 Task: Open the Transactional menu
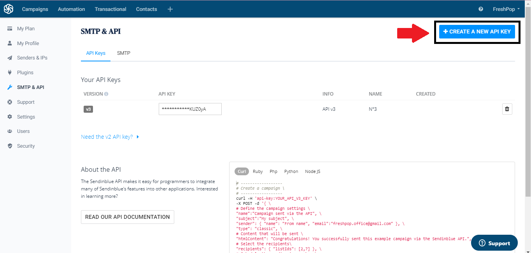pos(110,9)
